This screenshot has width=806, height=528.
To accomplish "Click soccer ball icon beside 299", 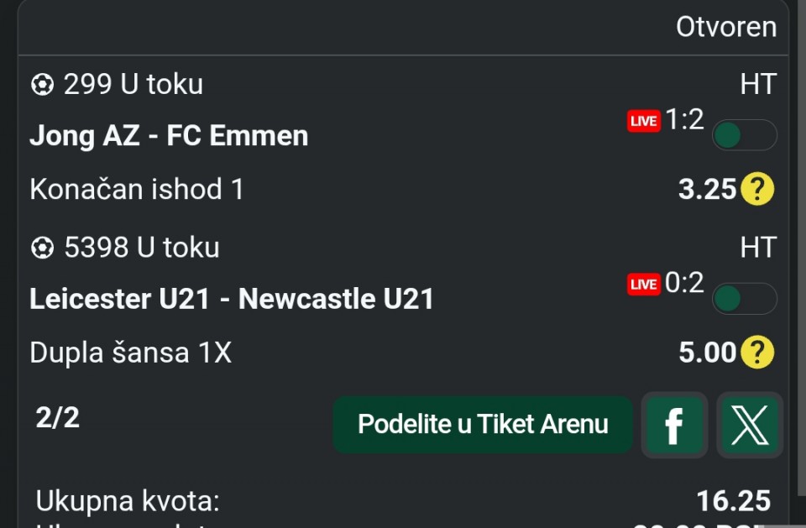I will point(41,85).
